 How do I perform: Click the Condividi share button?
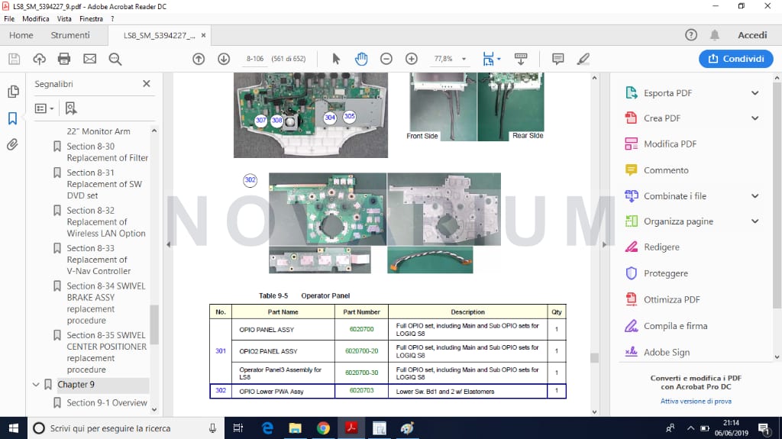pyautogui.click(x=736, y=59)
